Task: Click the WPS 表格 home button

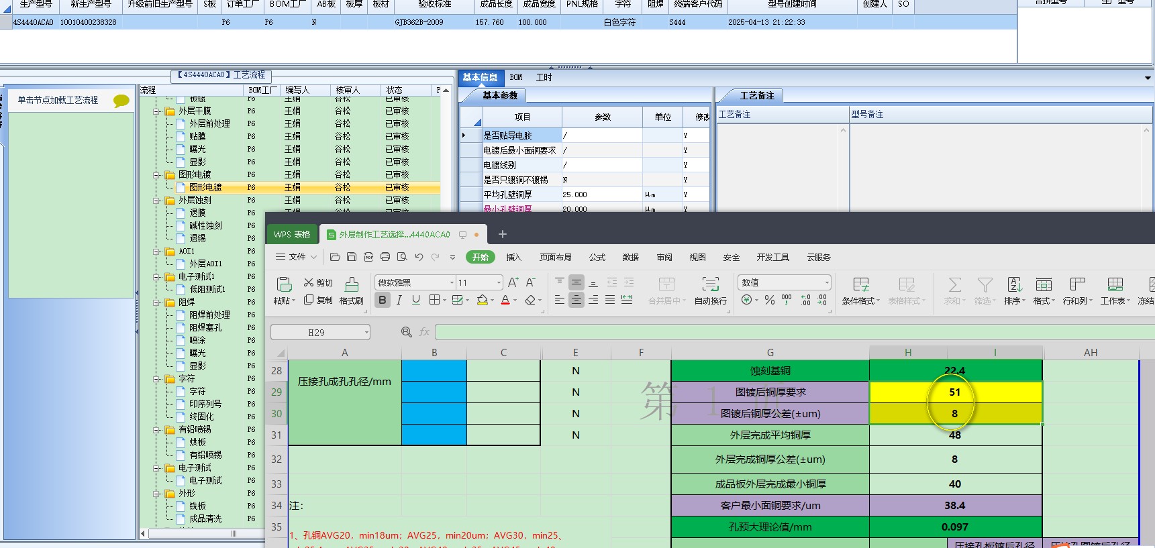Action: (x=292, y=234)
